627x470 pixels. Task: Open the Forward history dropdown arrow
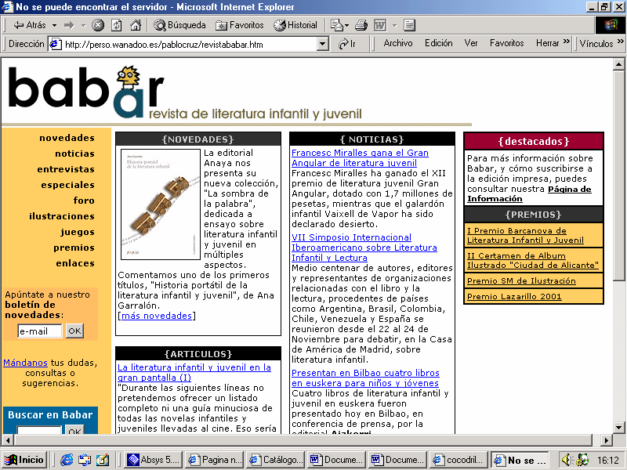[x=83, y=25]
